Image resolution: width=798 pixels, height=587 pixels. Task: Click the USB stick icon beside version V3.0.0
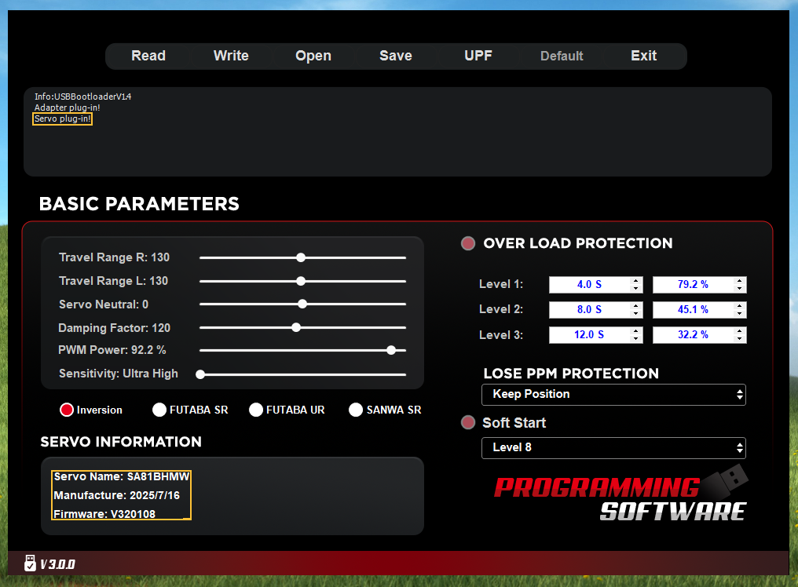(x=30, y=563)
